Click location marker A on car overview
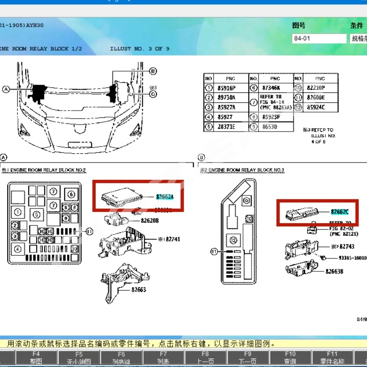367x367 pixels. (x=6, y=89)
